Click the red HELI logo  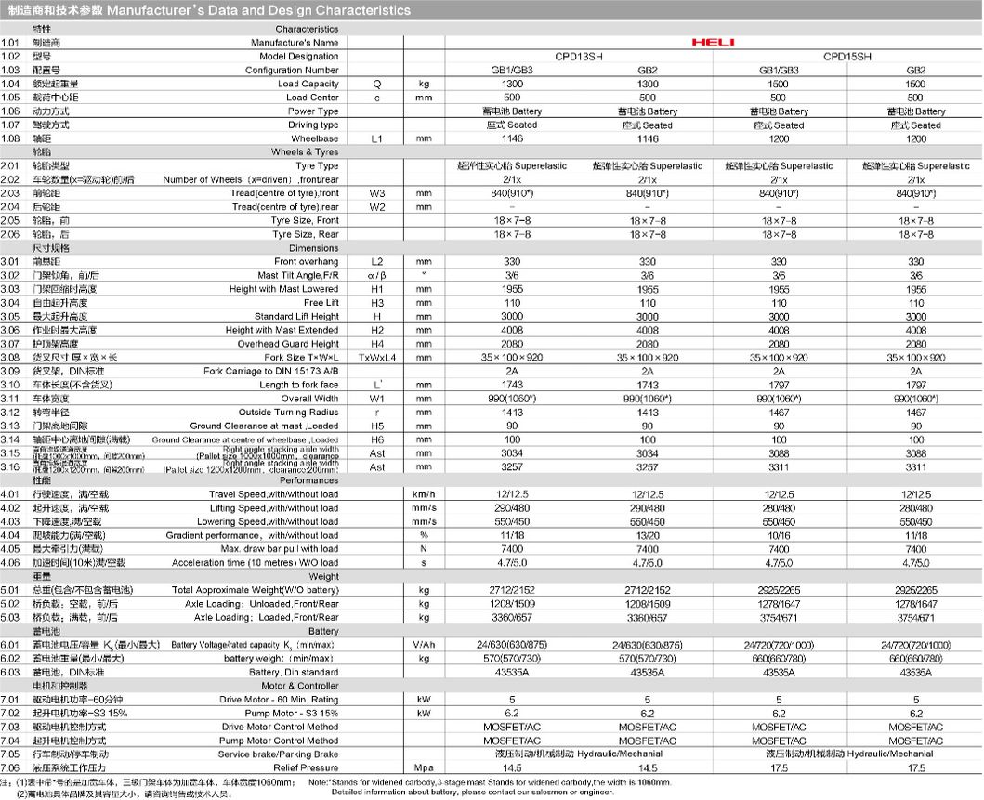[713, 42]
